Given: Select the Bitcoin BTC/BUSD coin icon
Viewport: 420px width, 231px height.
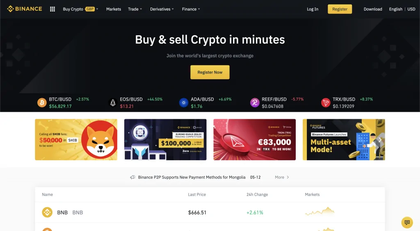Looking at the screenshot, I should point(42,102).
